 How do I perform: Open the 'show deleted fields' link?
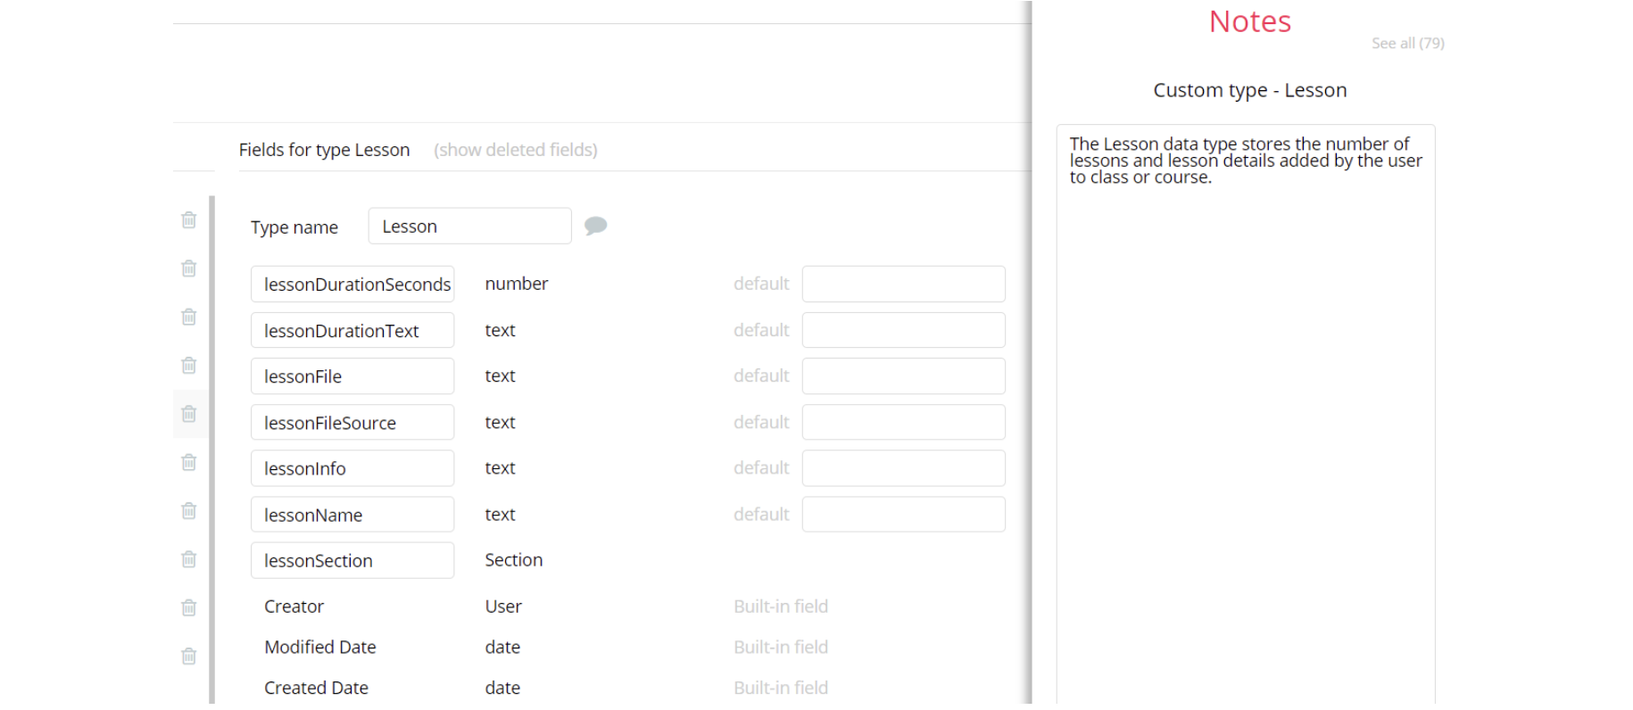click(515, 150)
